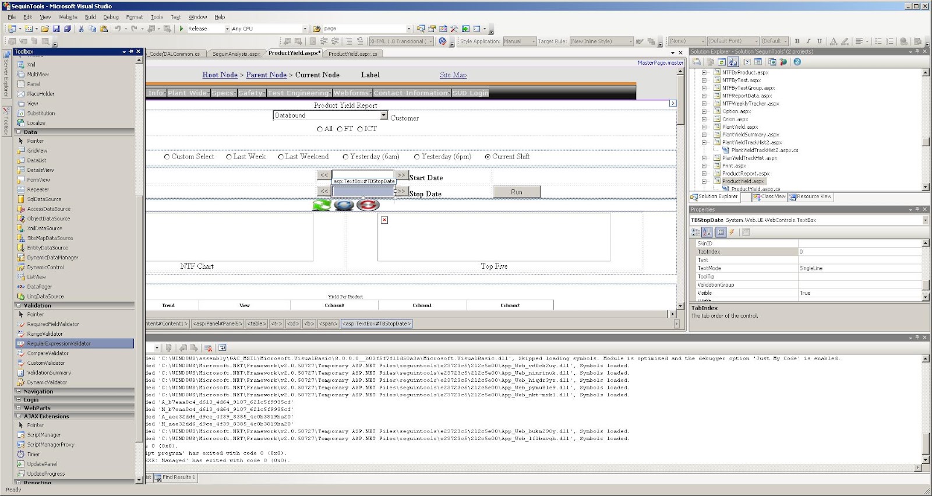Screen dimensions: 932x496
Task: Open the Any CPU platform dropdown
Action: click(x=305, y=29)
